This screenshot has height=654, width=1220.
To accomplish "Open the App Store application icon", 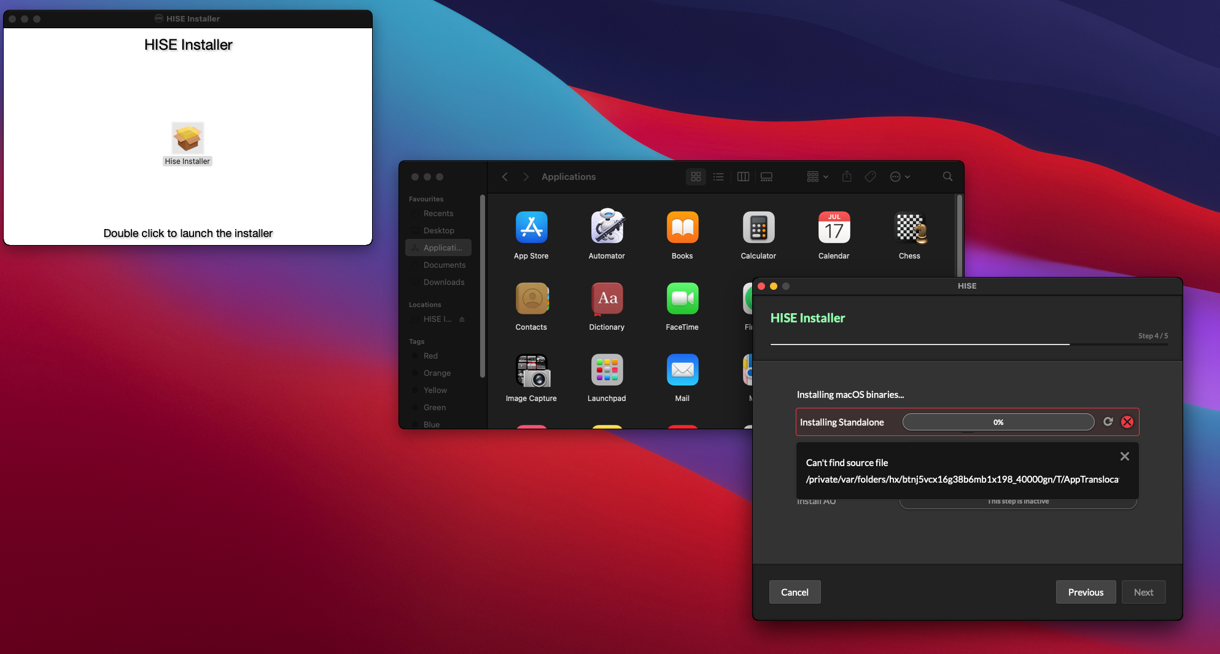I will click(531, 228).
